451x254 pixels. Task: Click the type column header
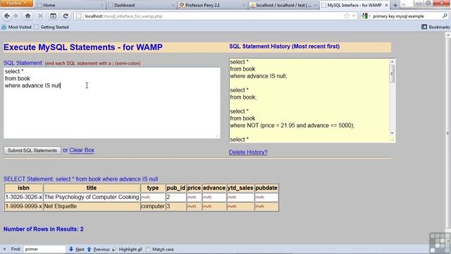(153, 188)
